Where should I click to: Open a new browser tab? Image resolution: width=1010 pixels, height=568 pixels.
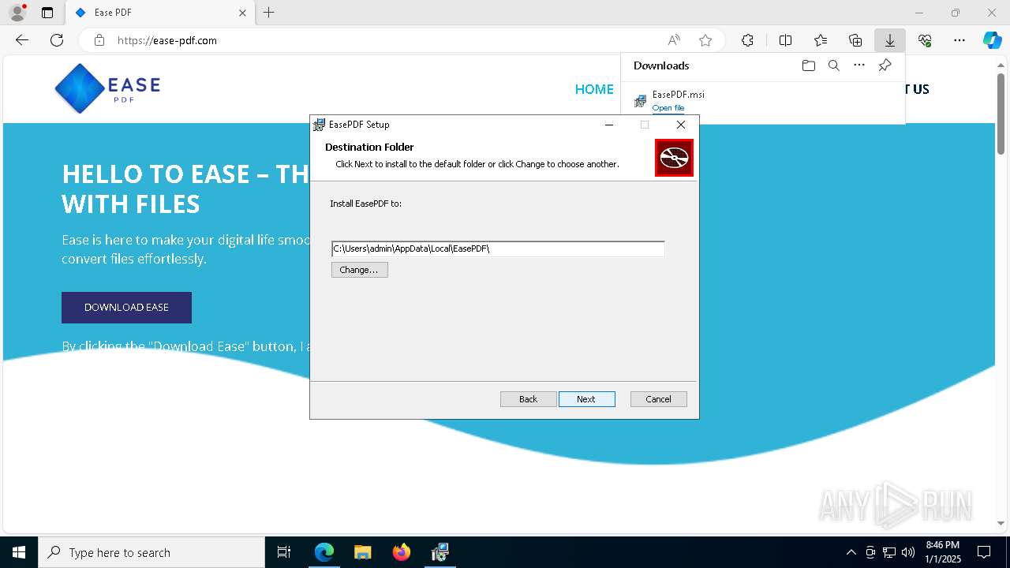pyautogui.click(x=269, y=13)
